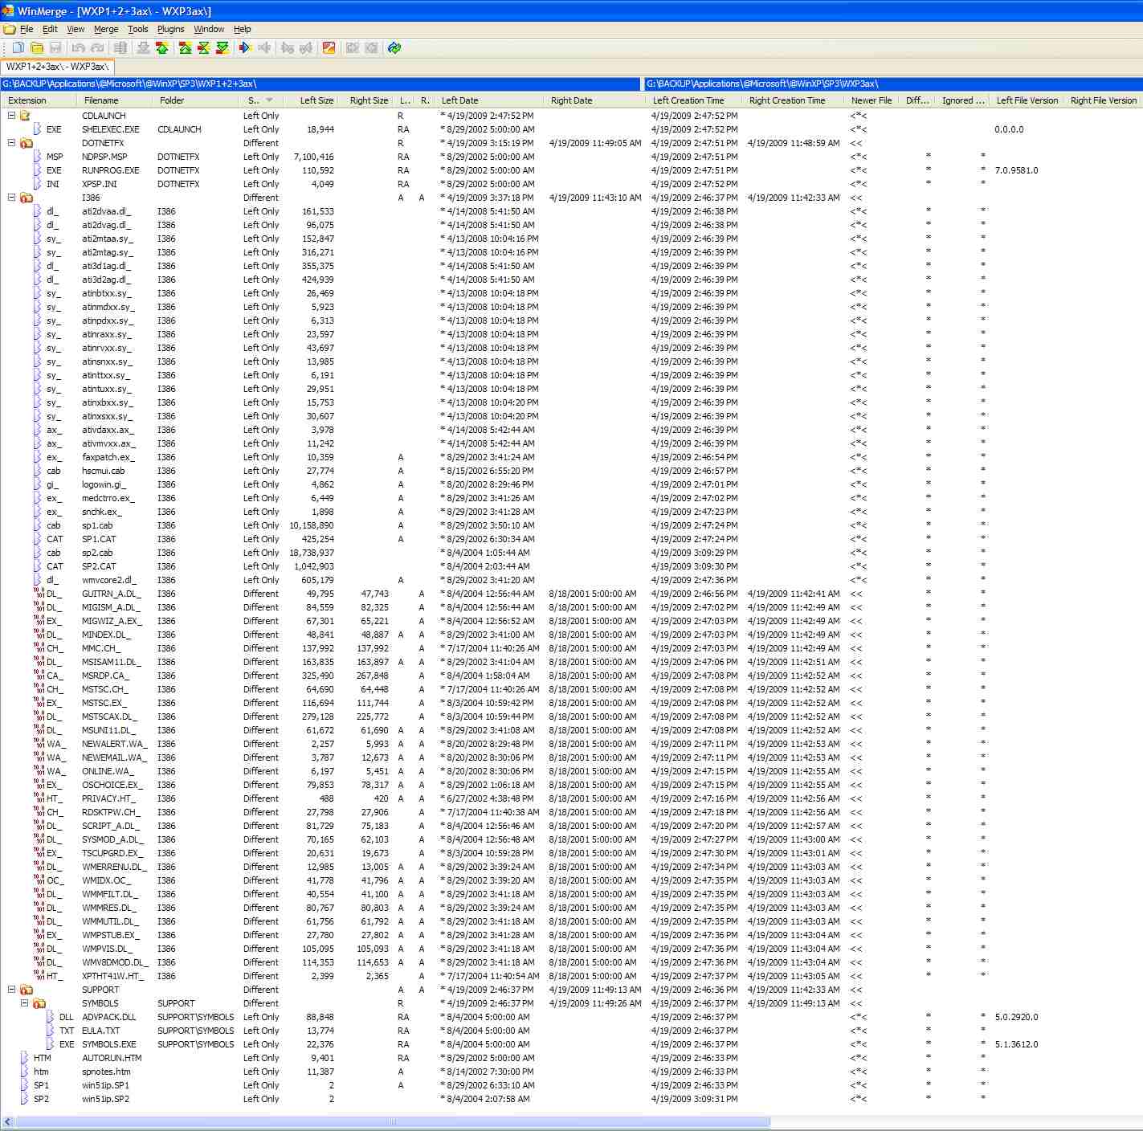Collapse the CDLAUNCH folder node
This screenshot has height=1131, width=1143.
[11, 116]
